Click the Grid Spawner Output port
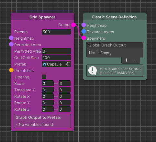Viewport: 156px width, 142px height. [x=73, y=25]
